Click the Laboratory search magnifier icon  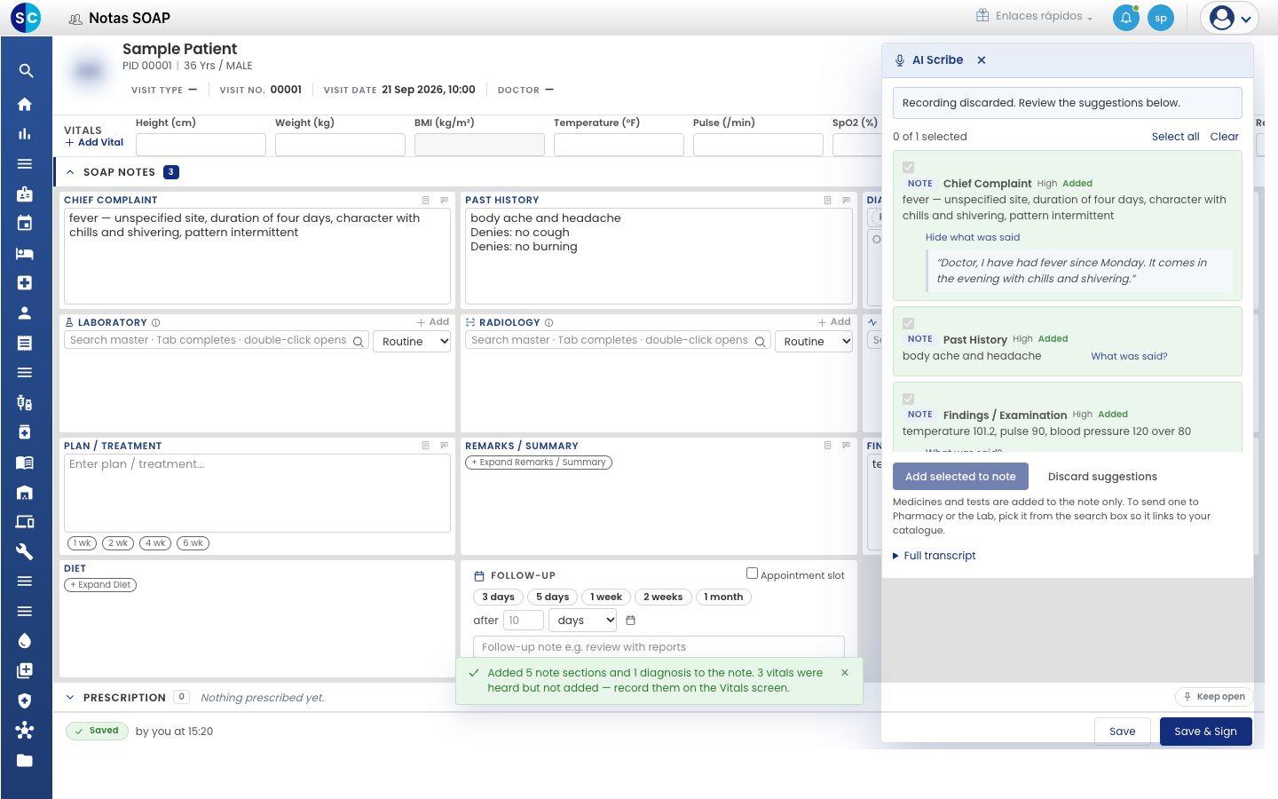(x=359, y=342)
